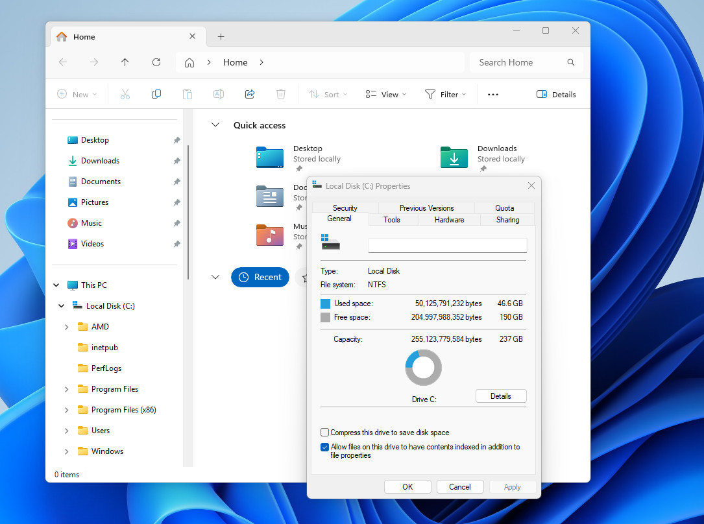Open the Sort dropdown menu
This screenshot has width=704, height=524.
(328, 95)
